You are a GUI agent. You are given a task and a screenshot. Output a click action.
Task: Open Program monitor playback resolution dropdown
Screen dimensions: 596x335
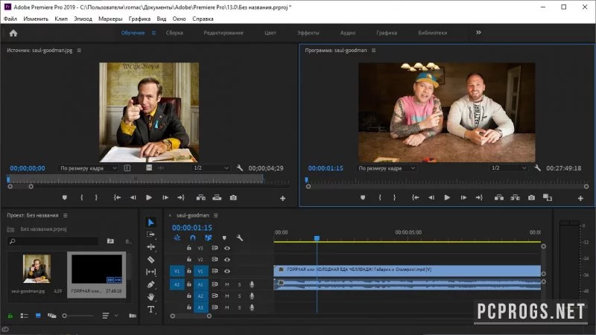pos(509,168)
